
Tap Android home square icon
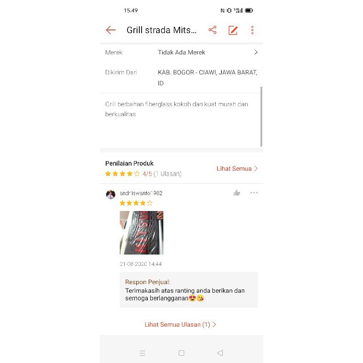click(181, 353)
